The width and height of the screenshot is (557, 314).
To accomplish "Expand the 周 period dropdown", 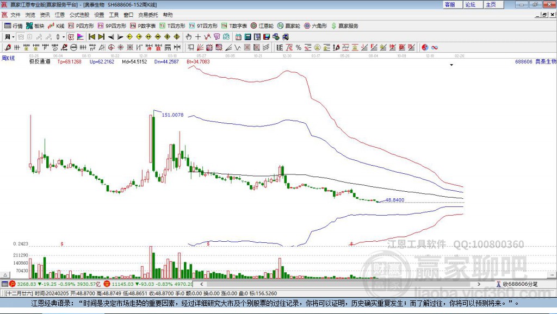I will click(13, 36).
